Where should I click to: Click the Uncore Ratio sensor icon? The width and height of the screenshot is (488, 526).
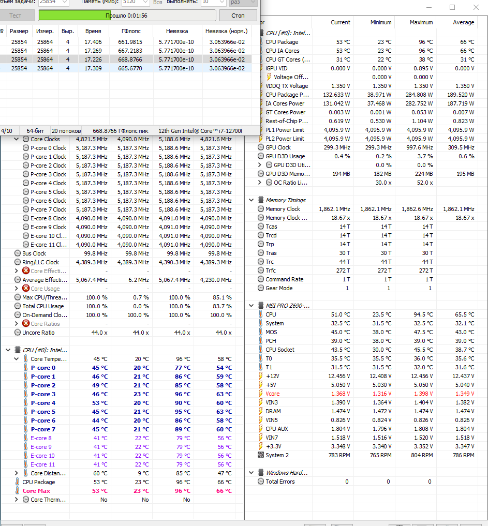click(x=18, y=333)
